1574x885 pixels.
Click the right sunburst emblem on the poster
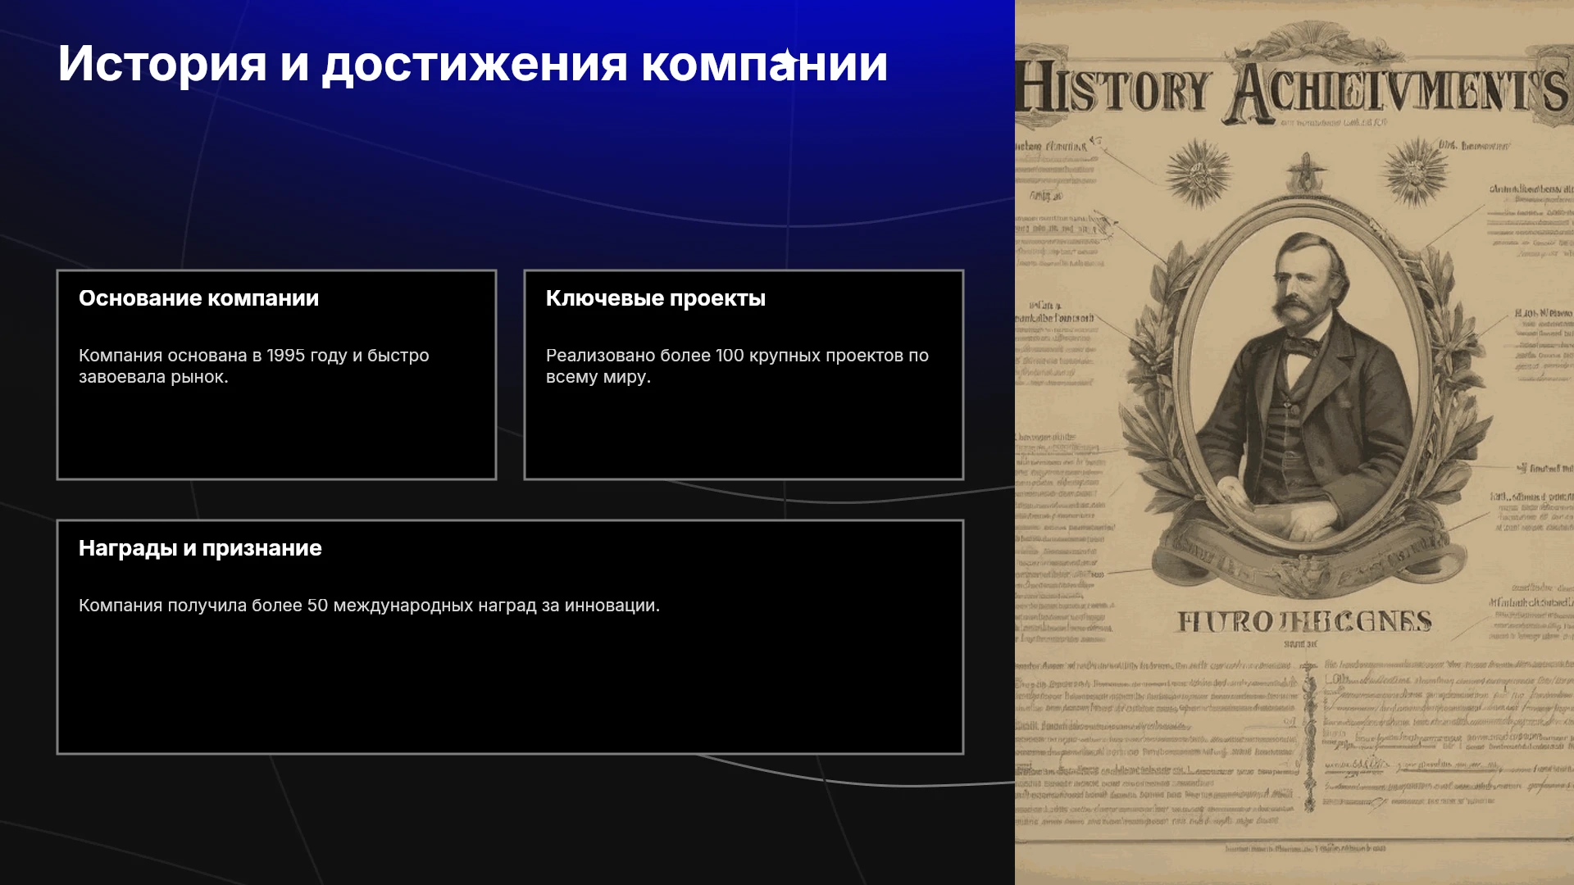(1416, 171)
